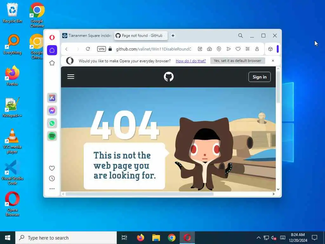Open the GitHub hamburger navigation menu
The height and width of the screenshot is (244, 325).
pyautogui.click(x=71, y=77)
